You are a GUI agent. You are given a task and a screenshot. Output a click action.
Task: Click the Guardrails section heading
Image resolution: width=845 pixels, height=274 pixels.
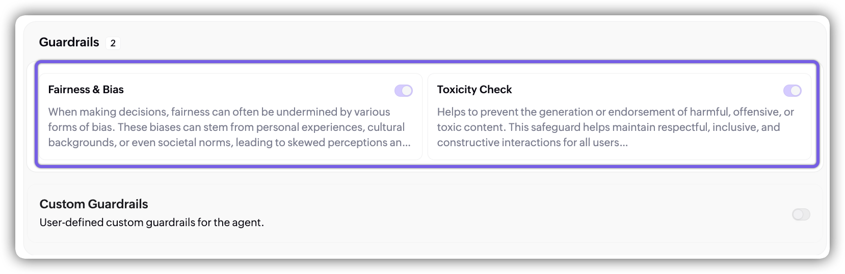[x=69, y=42]
